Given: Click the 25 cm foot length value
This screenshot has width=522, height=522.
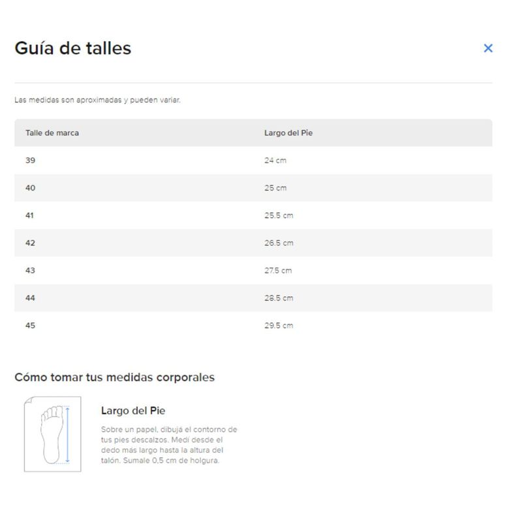Looking at the screenshot, I should pyautogui.click(x=275, y=188).
